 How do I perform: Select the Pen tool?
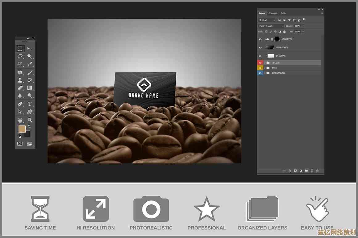click(x=20, y=104)
